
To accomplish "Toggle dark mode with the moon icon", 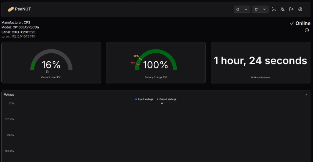I will (274, 9).
